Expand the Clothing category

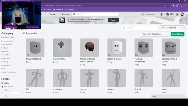pos(19,62)
